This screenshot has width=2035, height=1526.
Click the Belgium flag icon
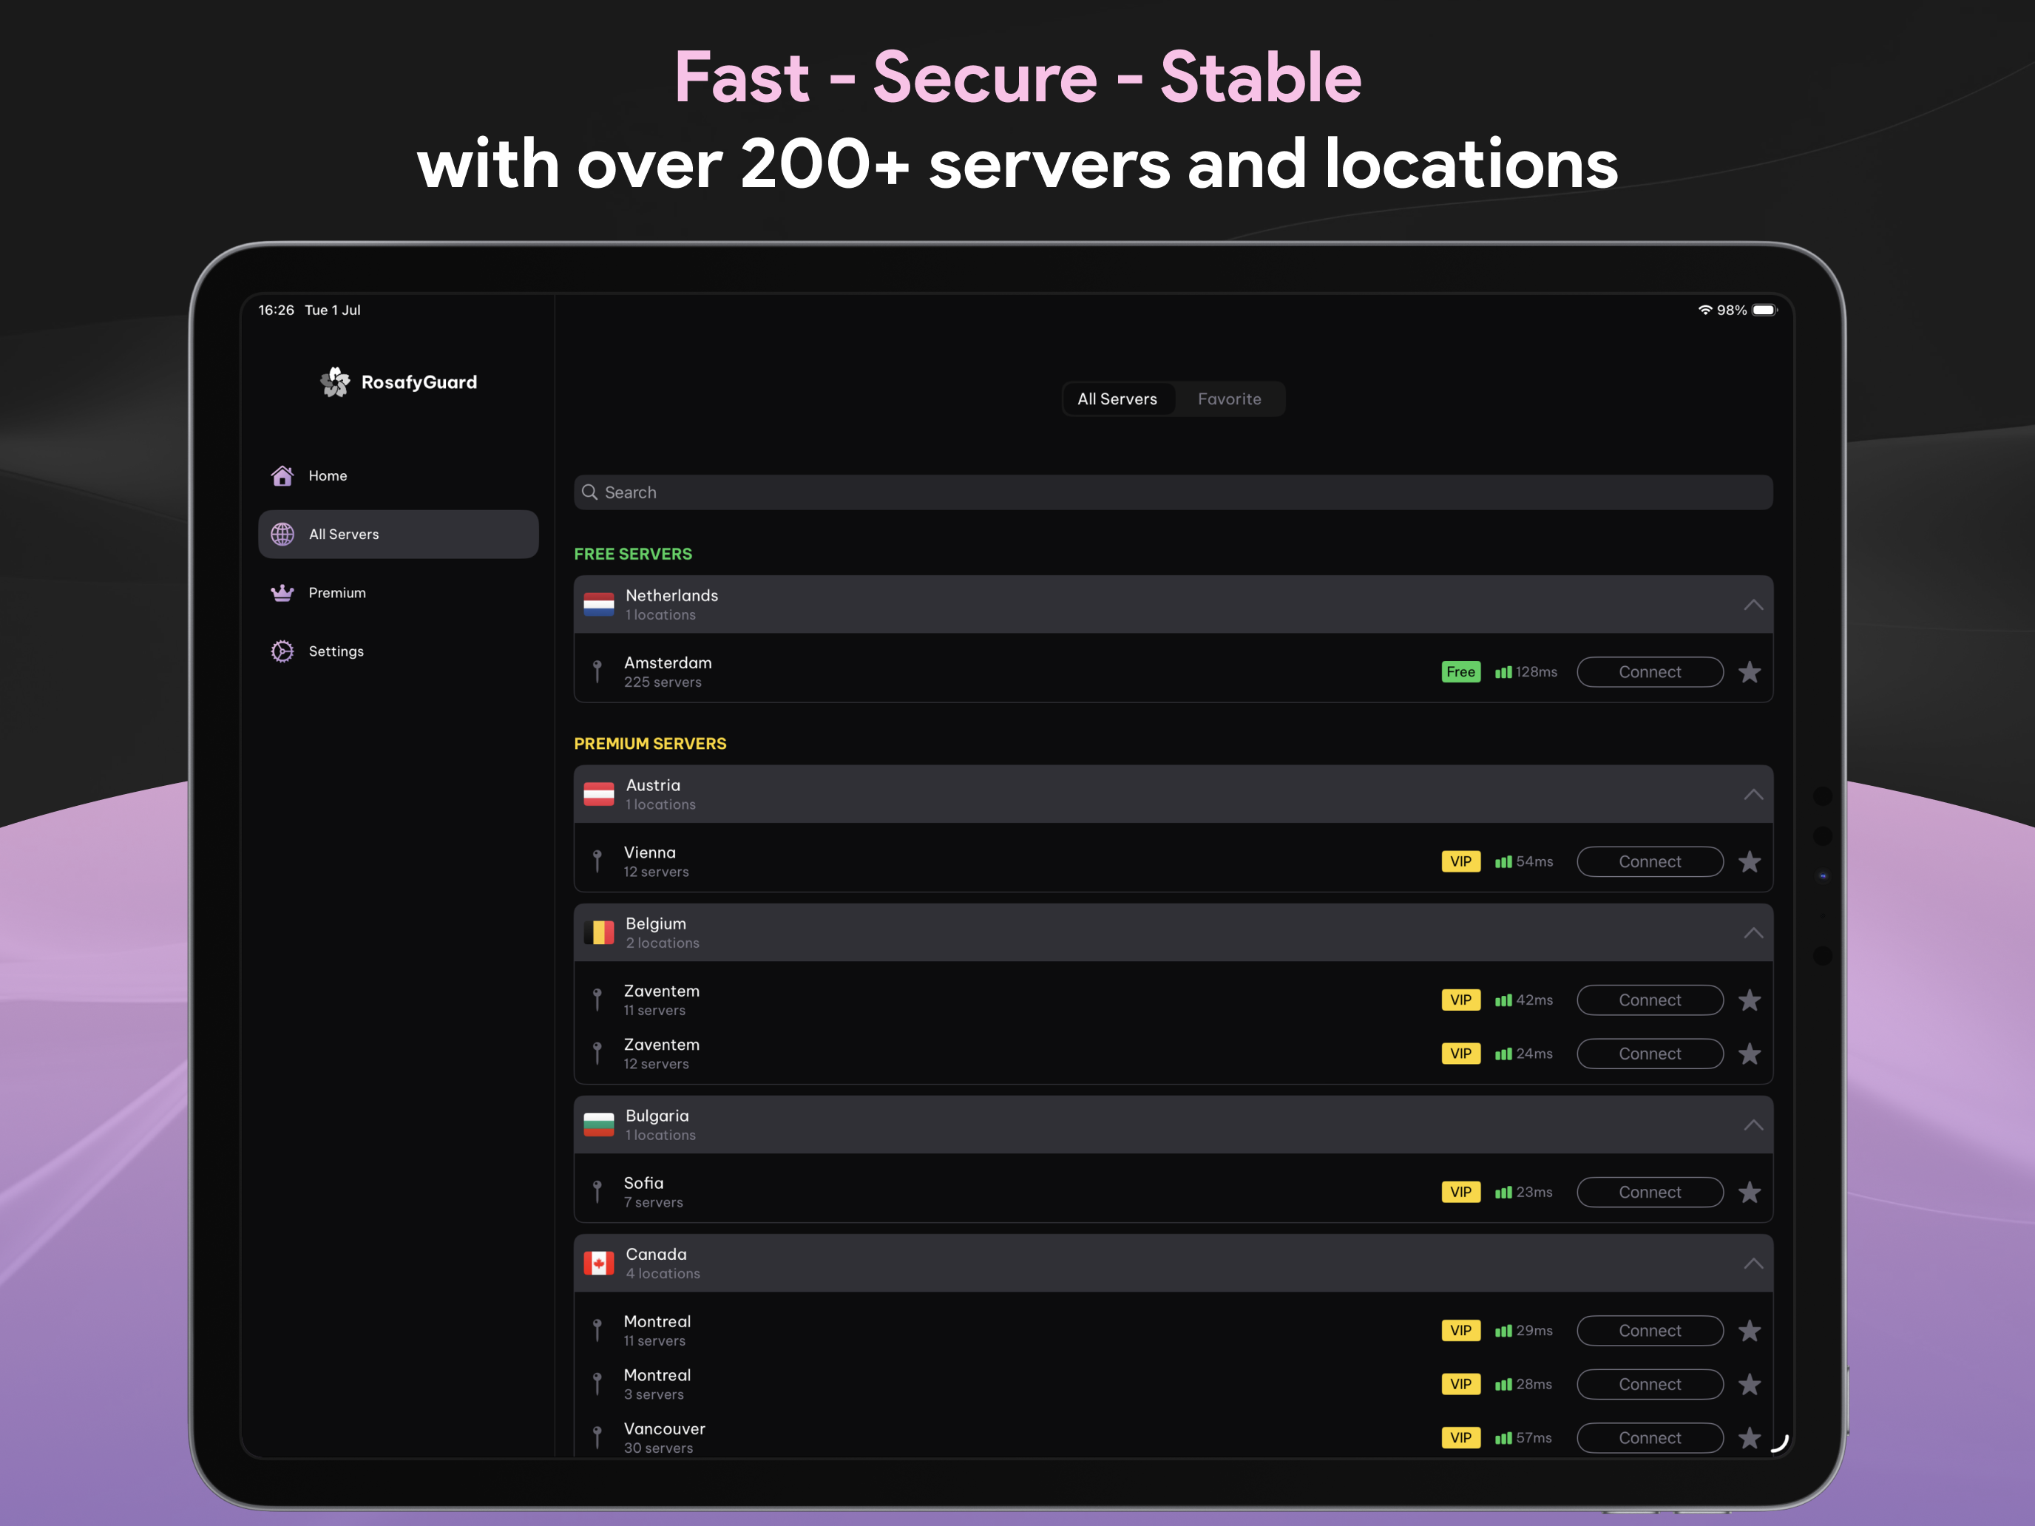(599, 933)
